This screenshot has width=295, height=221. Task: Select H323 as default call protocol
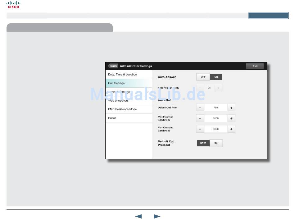point(203,143)
